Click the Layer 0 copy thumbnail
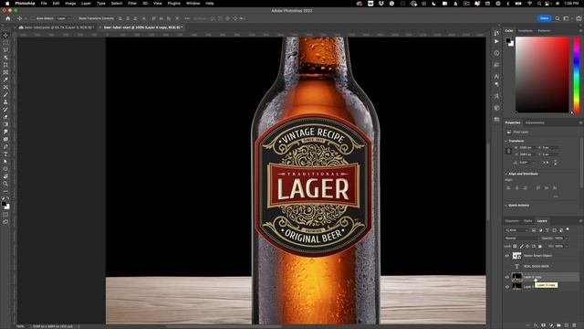The width and height of the screenshot is (584, 329). [x=517, y=277]
